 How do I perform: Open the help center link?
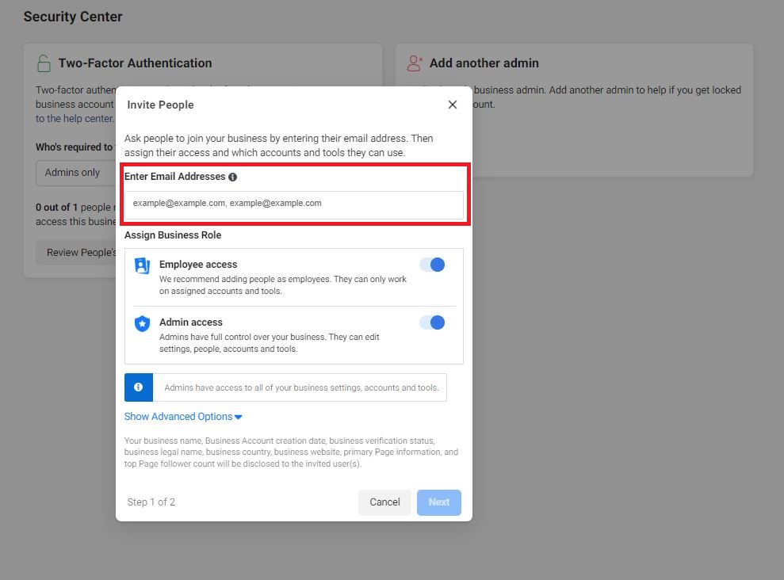[75, 119]
